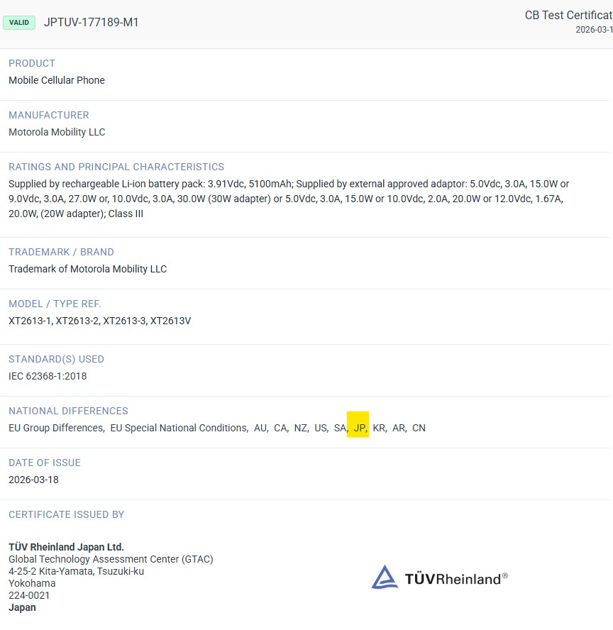Click the TRADEMARK / BRAND label
Viewport: 613px width, 630px height.
[x=61, y=252]
